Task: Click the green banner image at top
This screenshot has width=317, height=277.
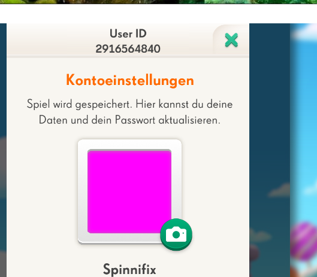Action: point(158,2)
